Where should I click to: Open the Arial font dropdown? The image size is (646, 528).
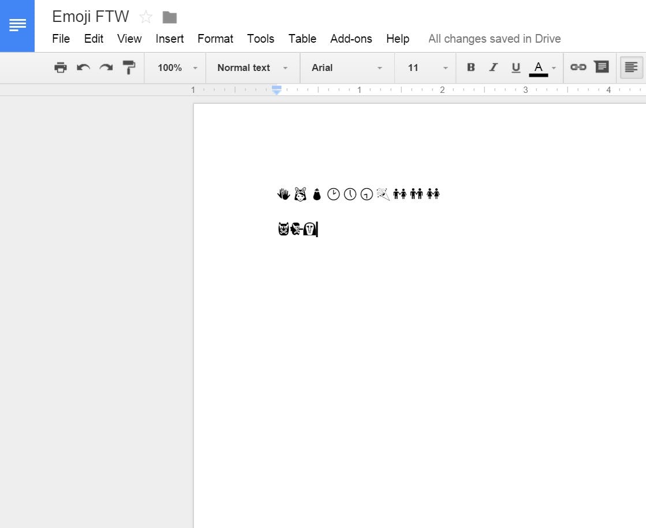tap(346, 68)
